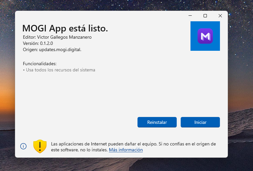Viewport: 253px width, 171px height.
Task: Maximize the installer window
Action: pyautogui.click(x=205, y=16)
